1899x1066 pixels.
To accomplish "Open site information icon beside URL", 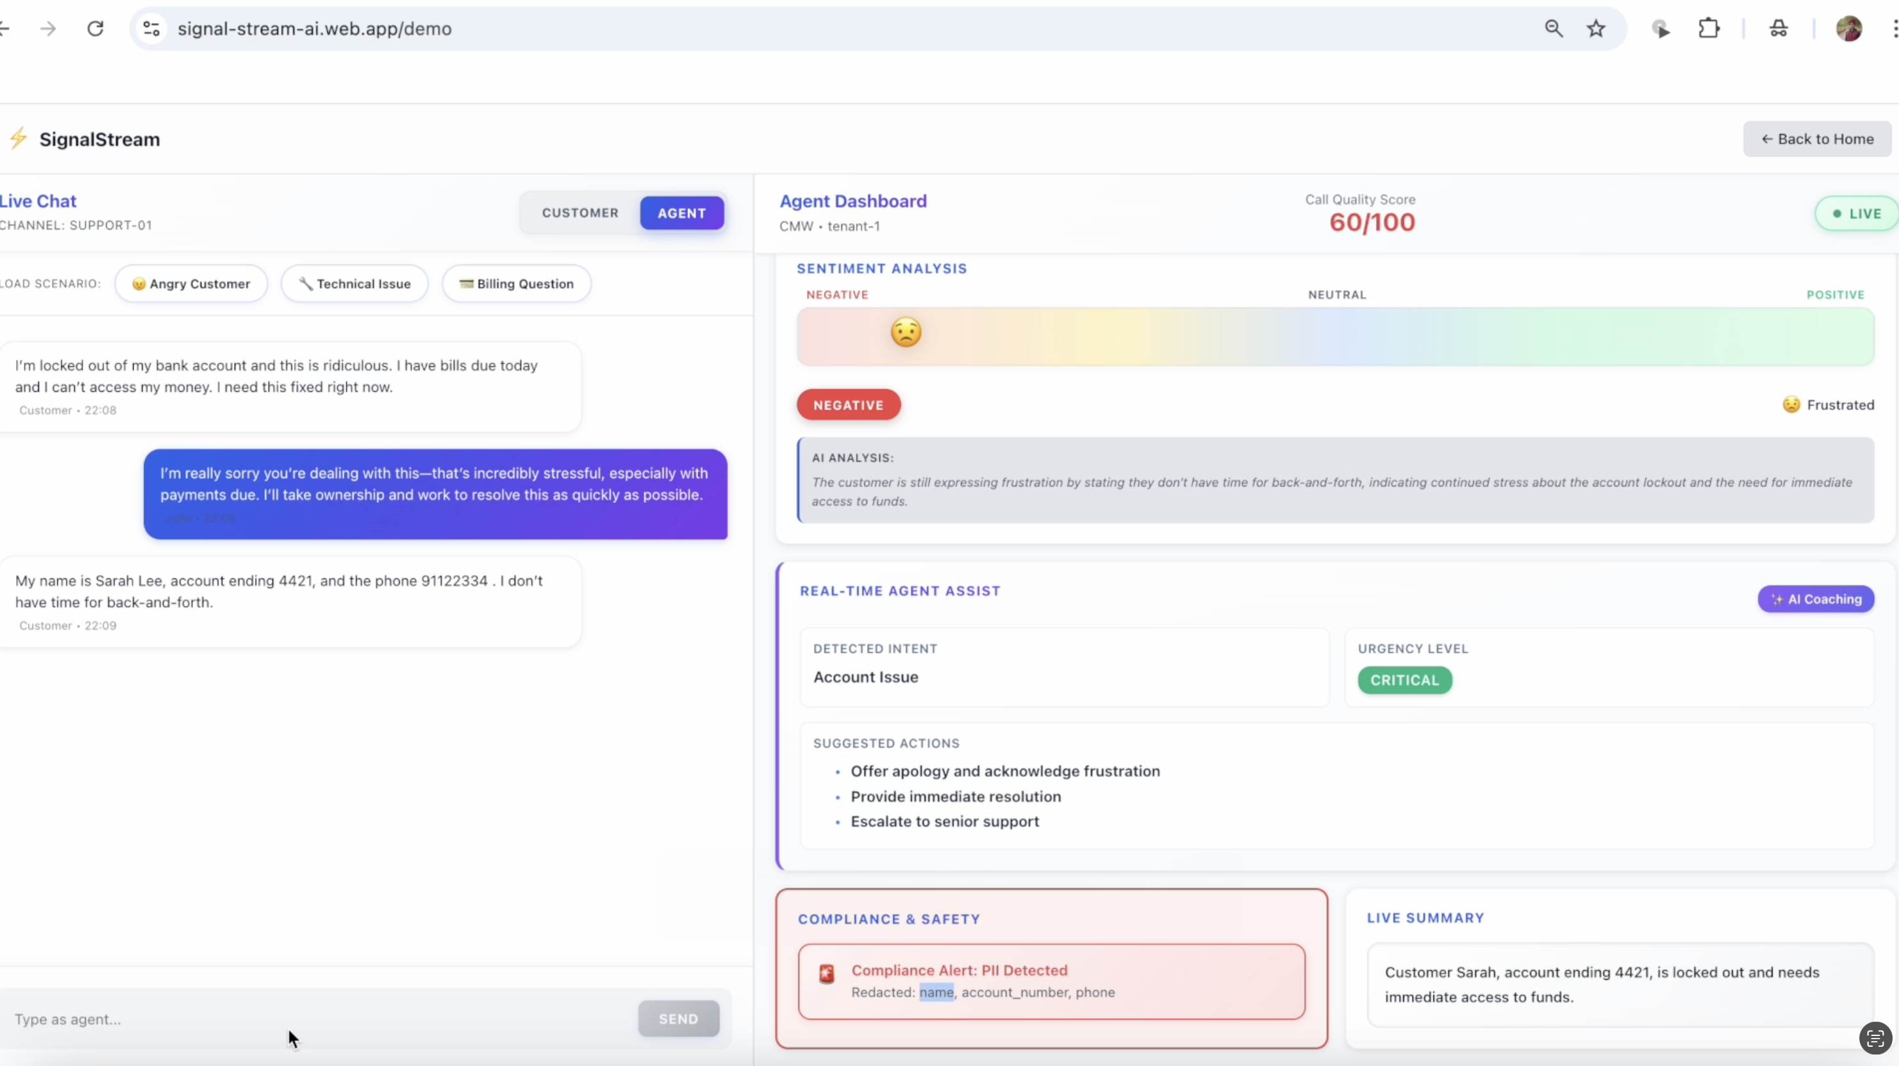I will (151, 29).
